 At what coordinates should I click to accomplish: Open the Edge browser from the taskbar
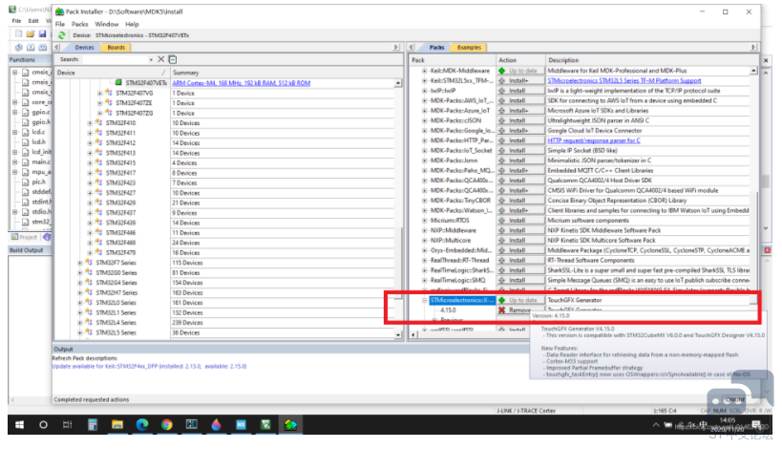pyautogui.click(x=142, y=424)
